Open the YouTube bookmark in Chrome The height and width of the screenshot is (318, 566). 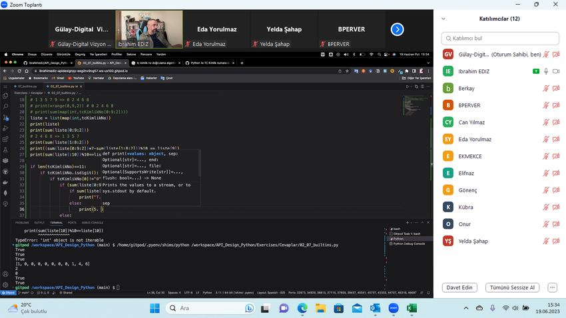pos(76,78)
